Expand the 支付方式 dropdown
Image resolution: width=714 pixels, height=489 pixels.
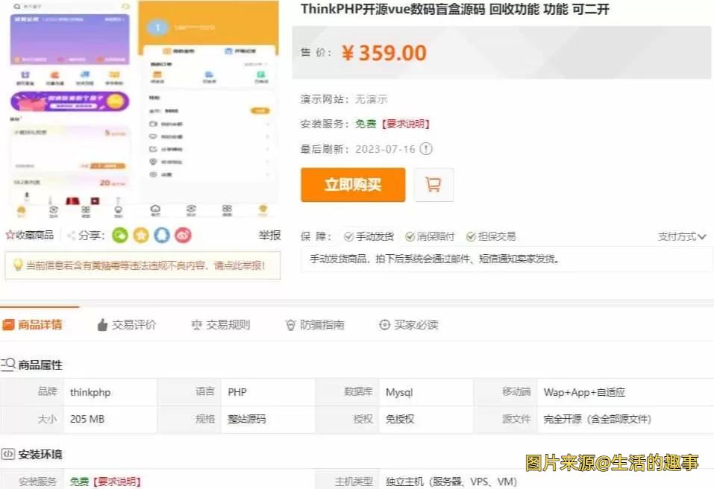682,236
